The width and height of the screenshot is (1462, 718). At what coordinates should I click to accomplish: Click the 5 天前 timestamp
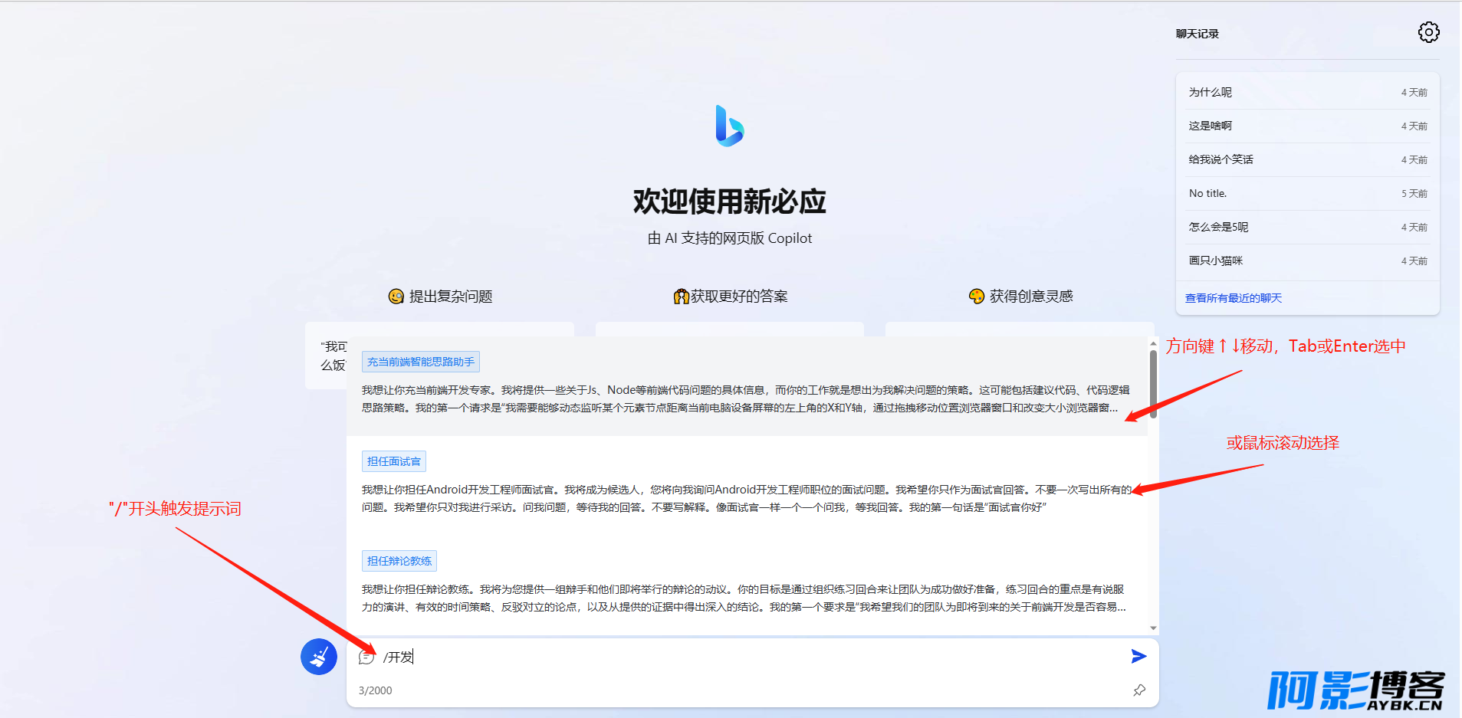tap(1414, 194)
